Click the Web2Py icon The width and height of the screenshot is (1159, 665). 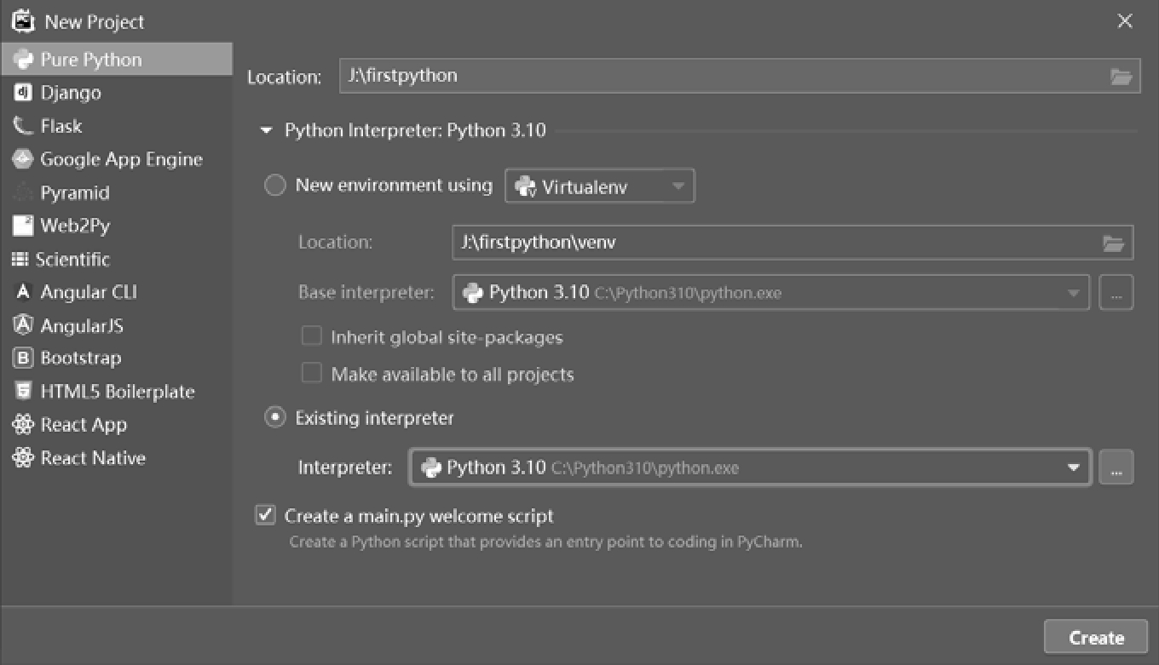[23, 226]
